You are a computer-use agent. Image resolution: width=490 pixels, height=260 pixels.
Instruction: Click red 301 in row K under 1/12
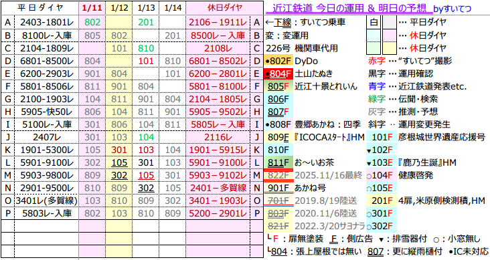pos(119,150)
